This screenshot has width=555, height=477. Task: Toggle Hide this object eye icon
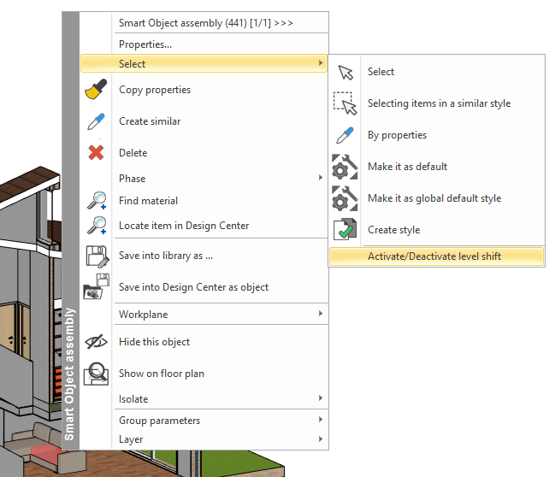point(96,341)
